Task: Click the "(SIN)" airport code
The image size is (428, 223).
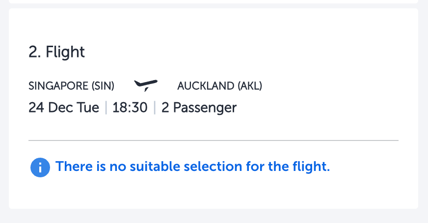Action: [103, 86]
